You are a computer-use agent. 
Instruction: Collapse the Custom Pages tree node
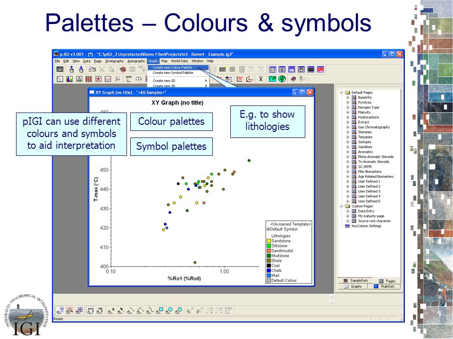point(341,206)
